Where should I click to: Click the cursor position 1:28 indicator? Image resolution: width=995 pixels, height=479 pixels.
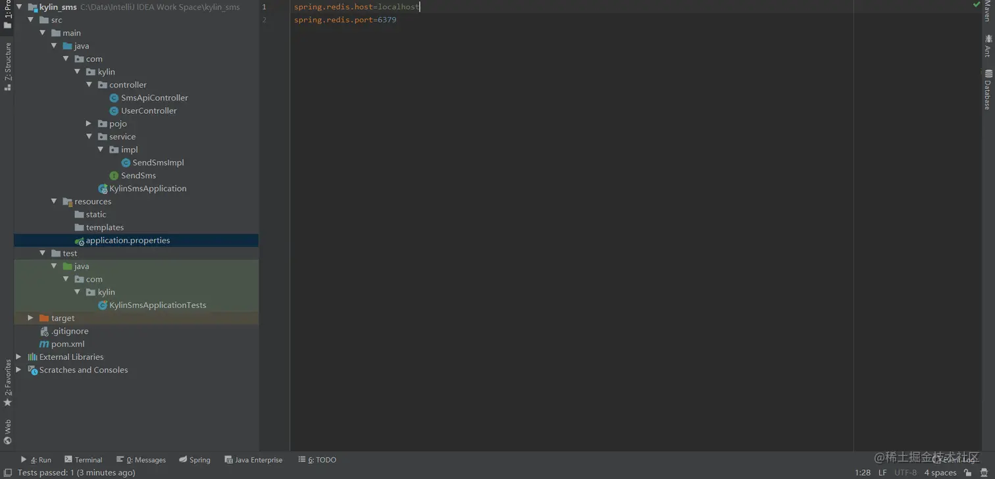[863, 472]
